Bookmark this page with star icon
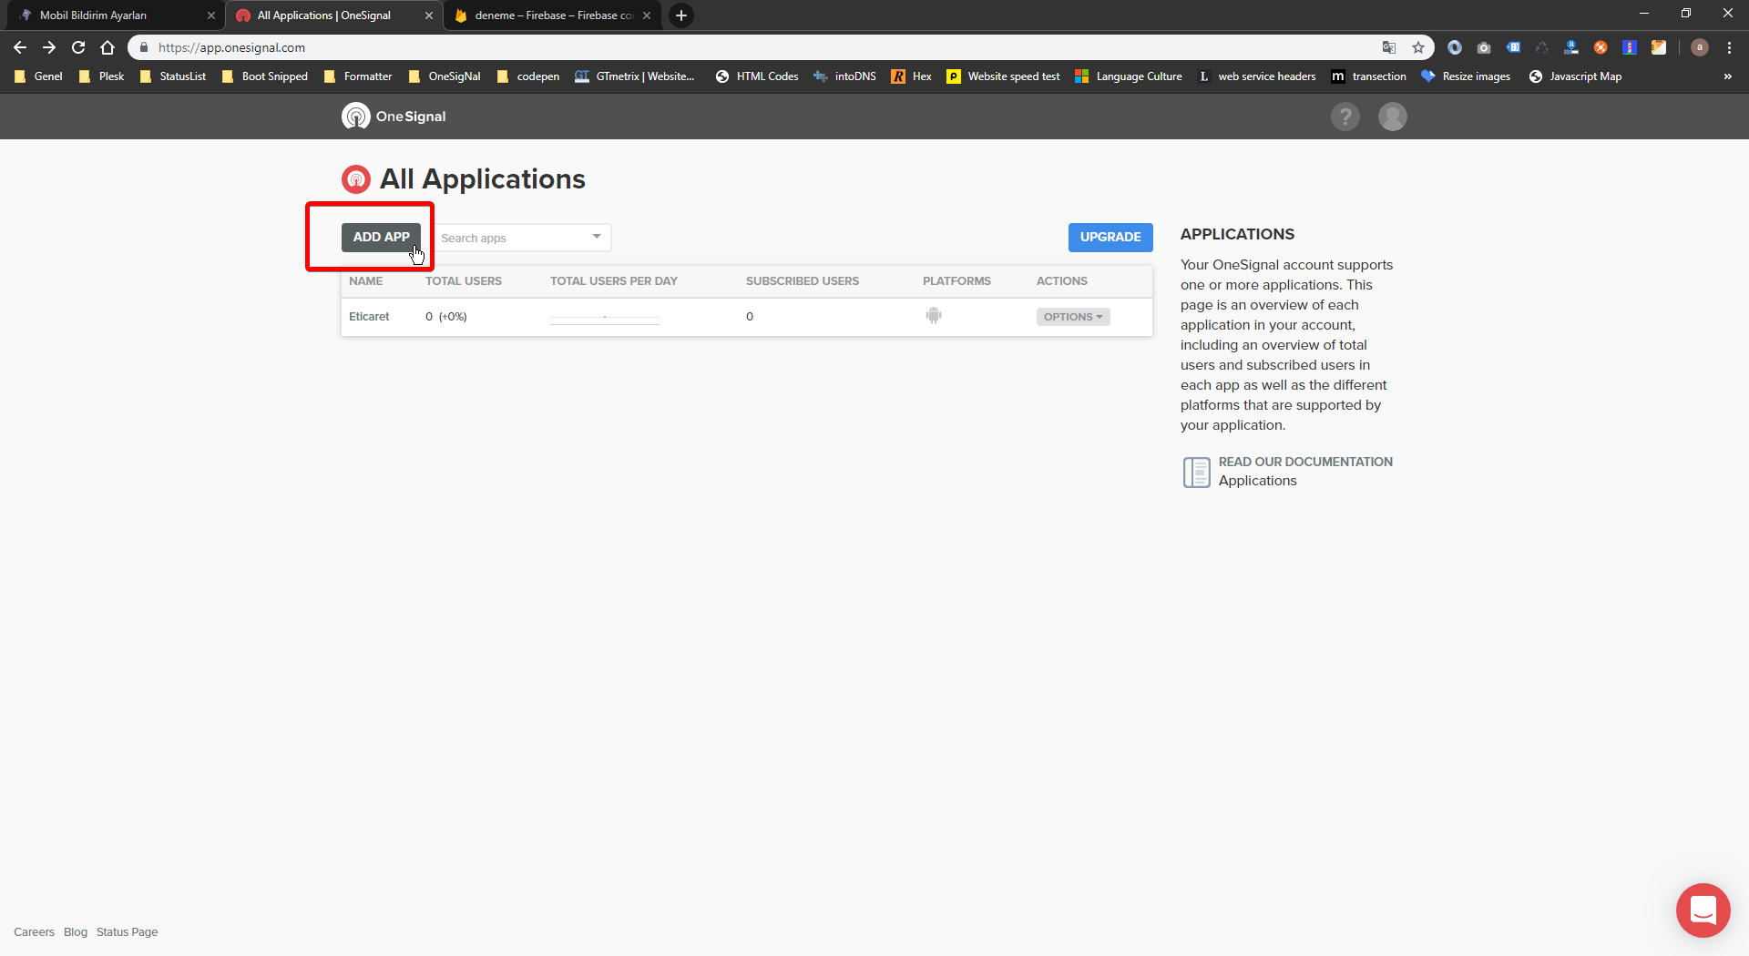1749x956 pixels. point(1417,47)
